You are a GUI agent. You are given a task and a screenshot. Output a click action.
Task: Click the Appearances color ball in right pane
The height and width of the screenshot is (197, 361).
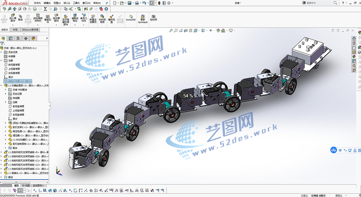click(x=354, y=57)
